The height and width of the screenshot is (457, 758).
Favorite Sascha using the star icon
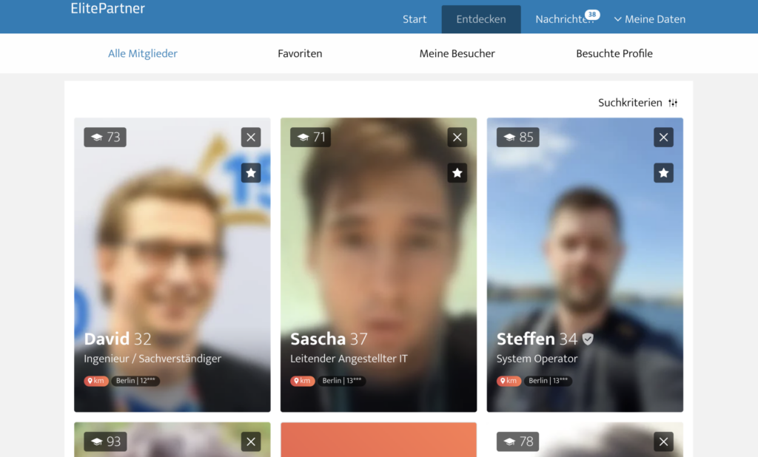point(457,173)
